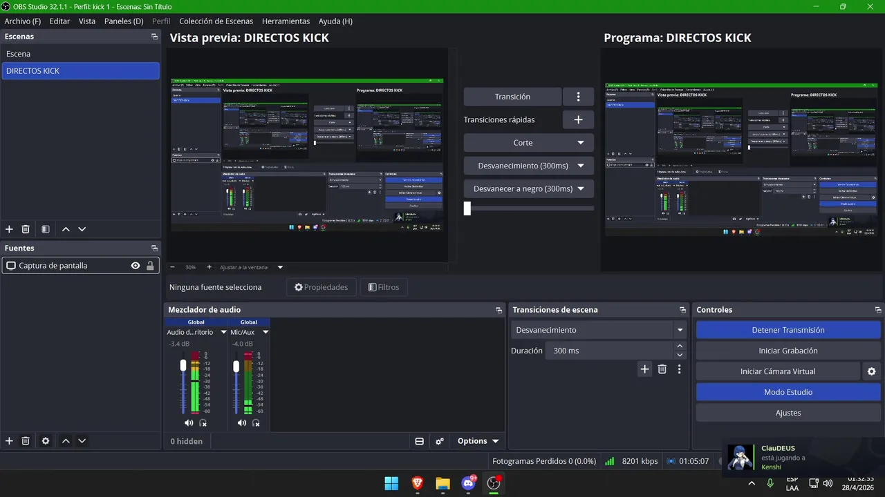Click Iniciar Cámara Virtual button

778,371
